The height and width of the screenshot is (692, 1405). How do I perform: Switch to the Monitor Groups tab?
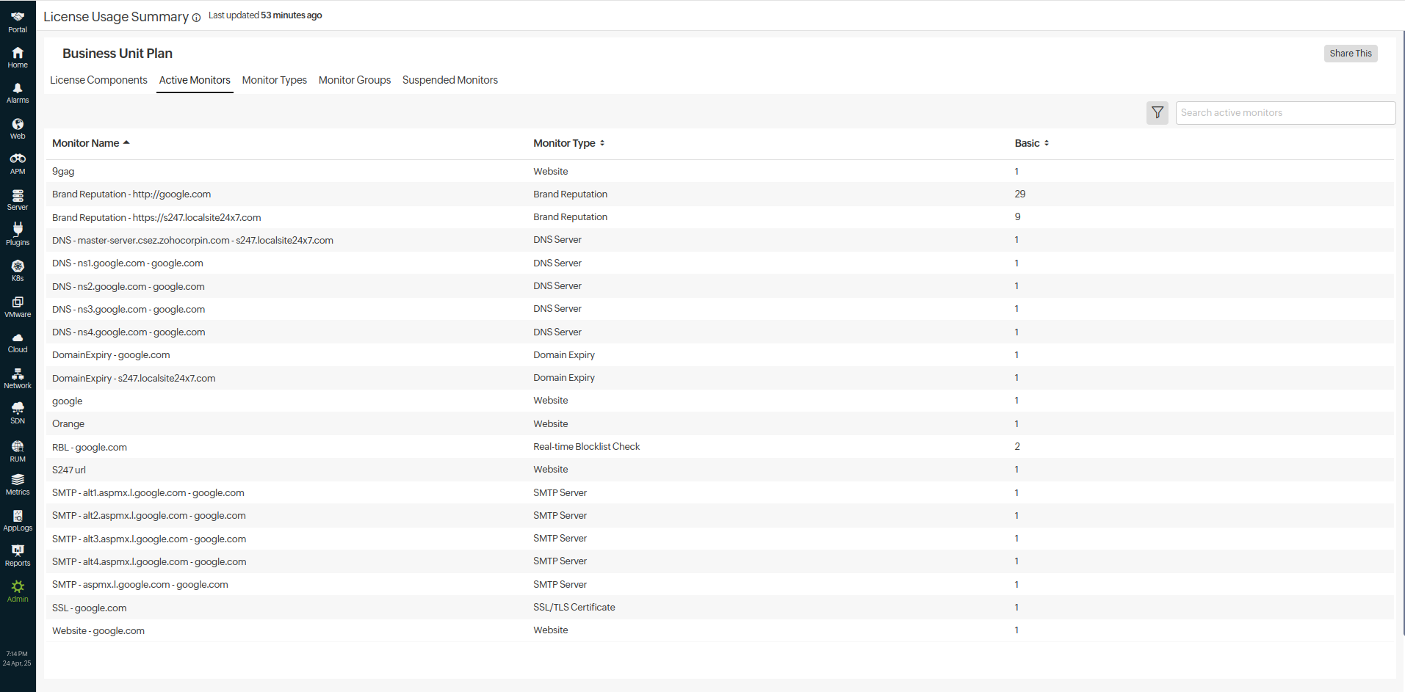[x=354, y=80]
